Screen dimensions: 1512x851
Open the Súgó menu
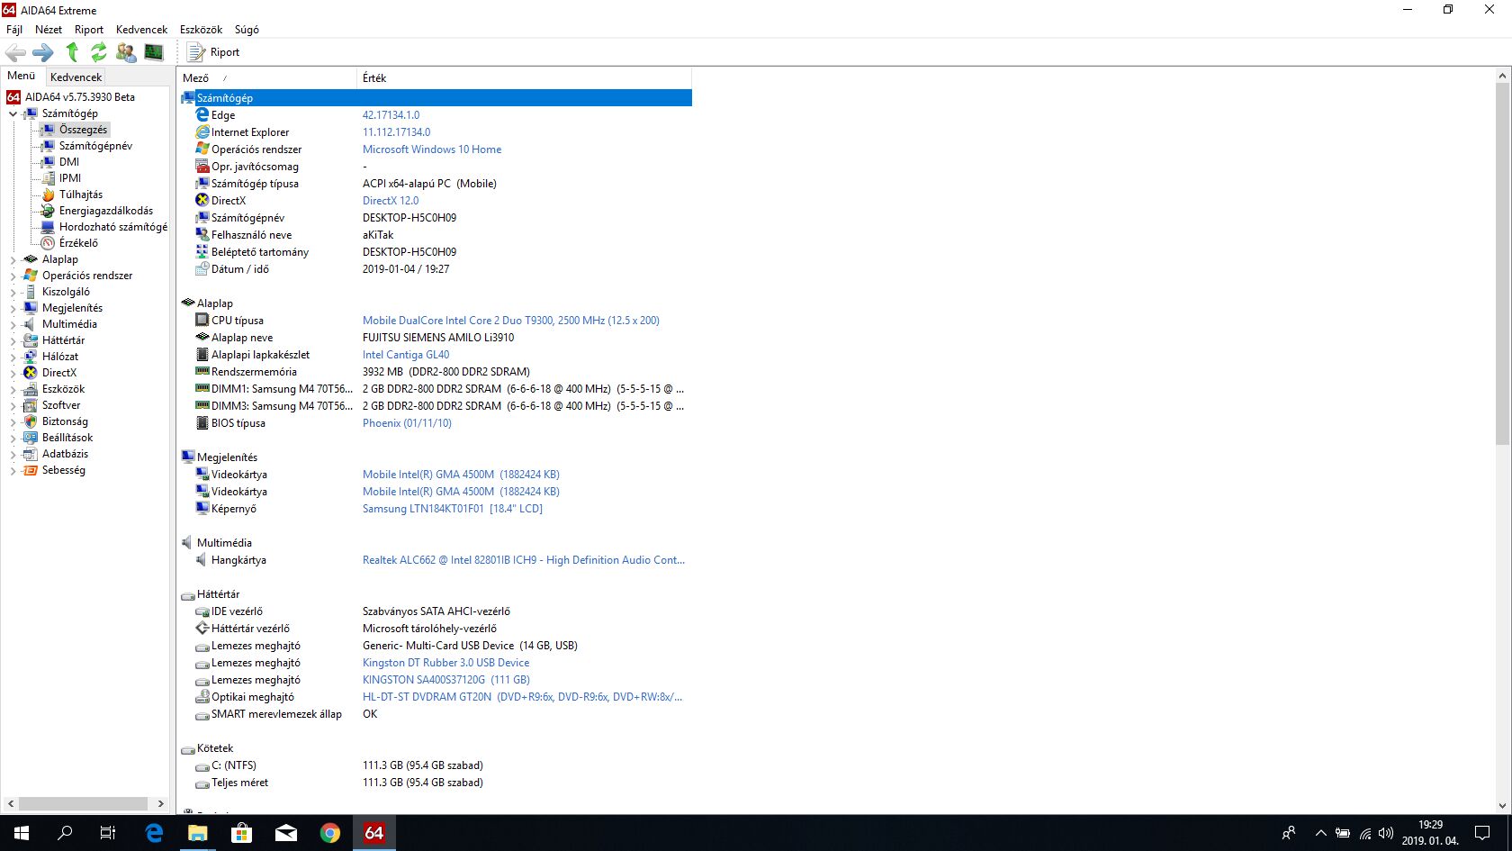point(247,30)
